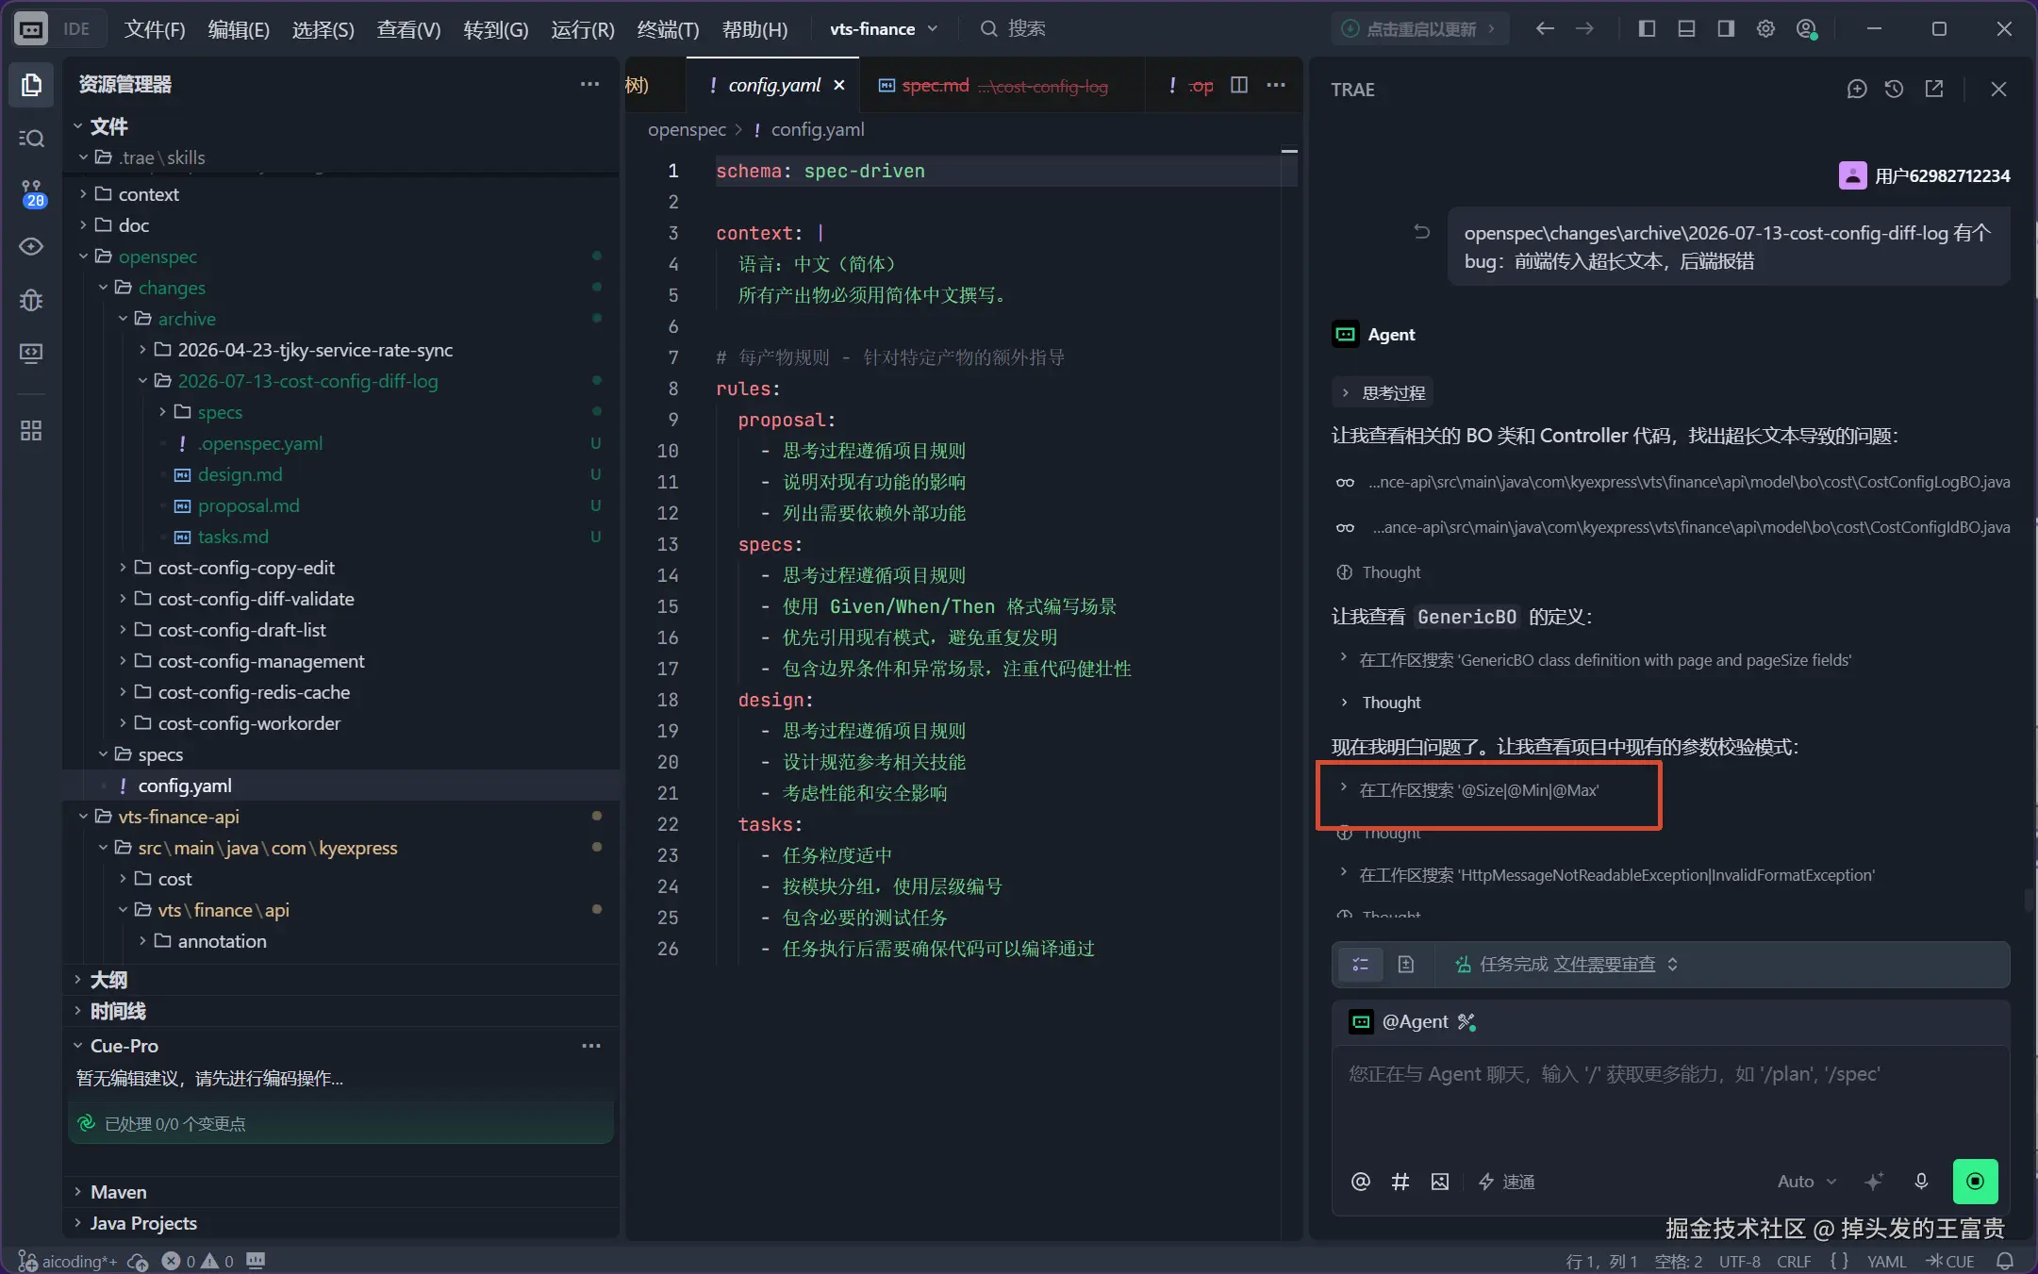Open the Search view in activity bar
2038x1274 pixels.
coord(31,139)
